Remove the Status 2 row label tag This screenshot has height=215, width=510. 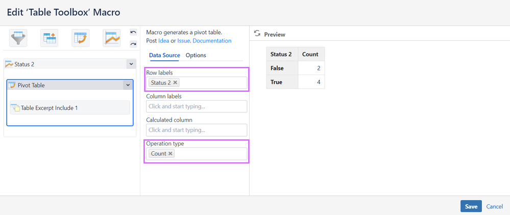click(176, 82)
